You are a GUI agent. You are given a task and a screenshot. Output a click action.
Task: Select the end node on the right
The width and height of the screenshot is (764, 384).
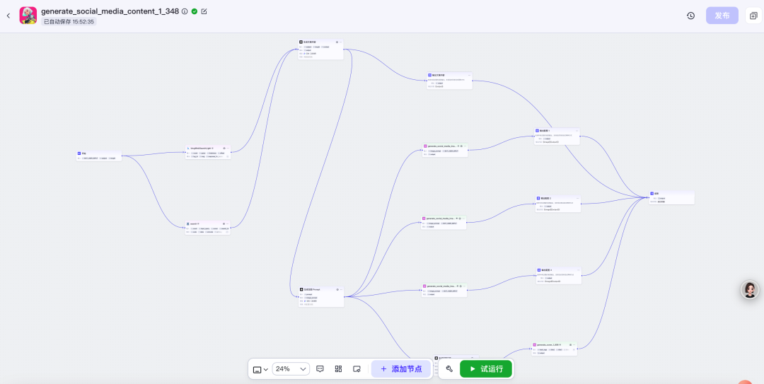coord(671,198)
